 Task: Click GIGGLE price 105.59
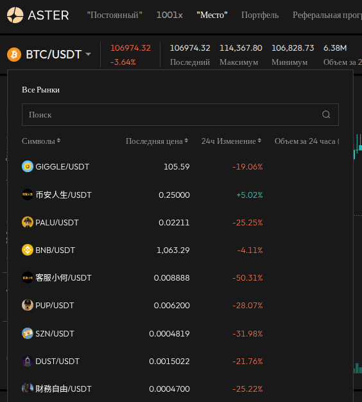click(177, 167)
